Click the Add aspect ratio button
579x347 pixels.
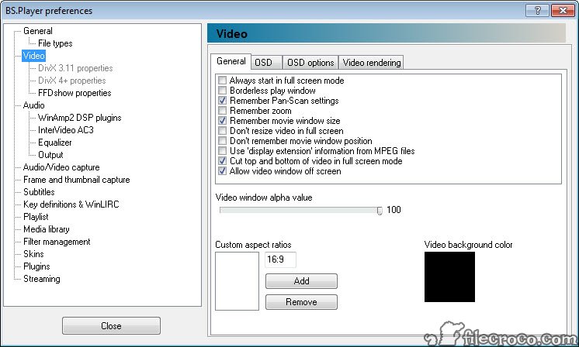301,281
